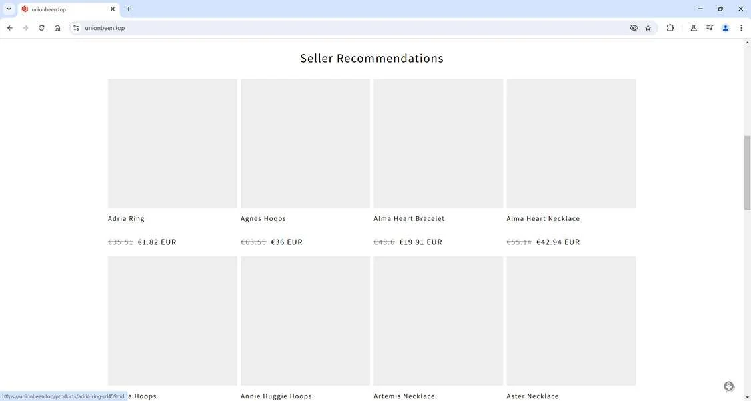Click the €19.91 EUR sale price
751x401 pixels.
pos(421,242)
